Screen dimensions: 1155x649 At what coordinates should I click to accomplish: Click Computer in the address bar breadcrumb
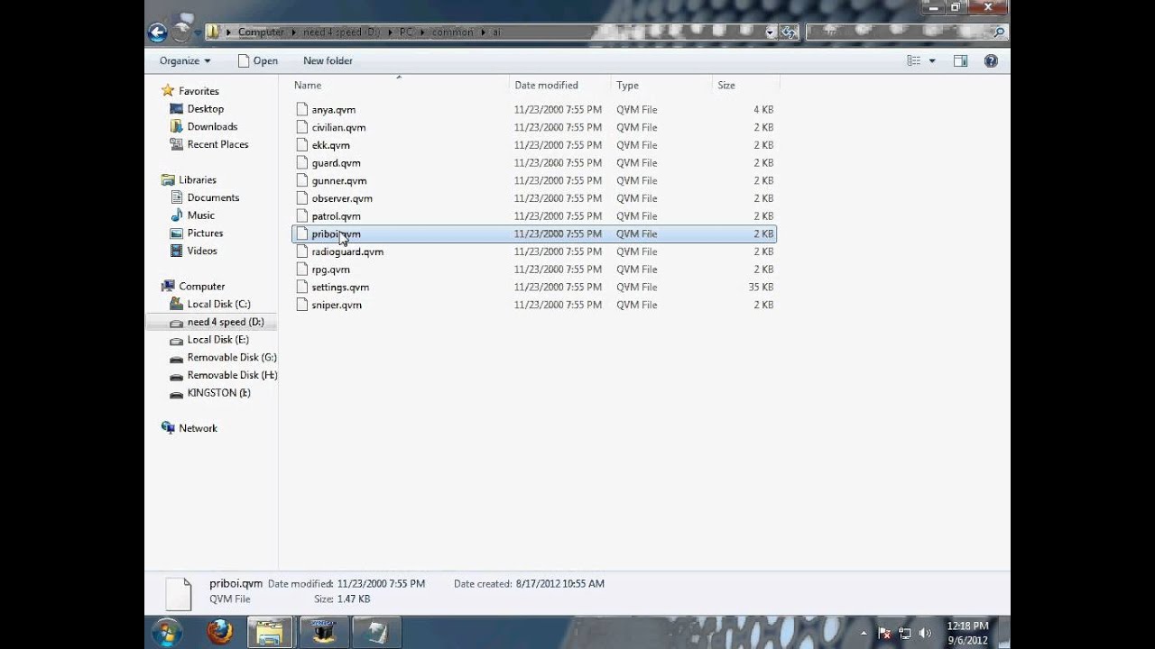pyautogui.click(x=261, y=32)
